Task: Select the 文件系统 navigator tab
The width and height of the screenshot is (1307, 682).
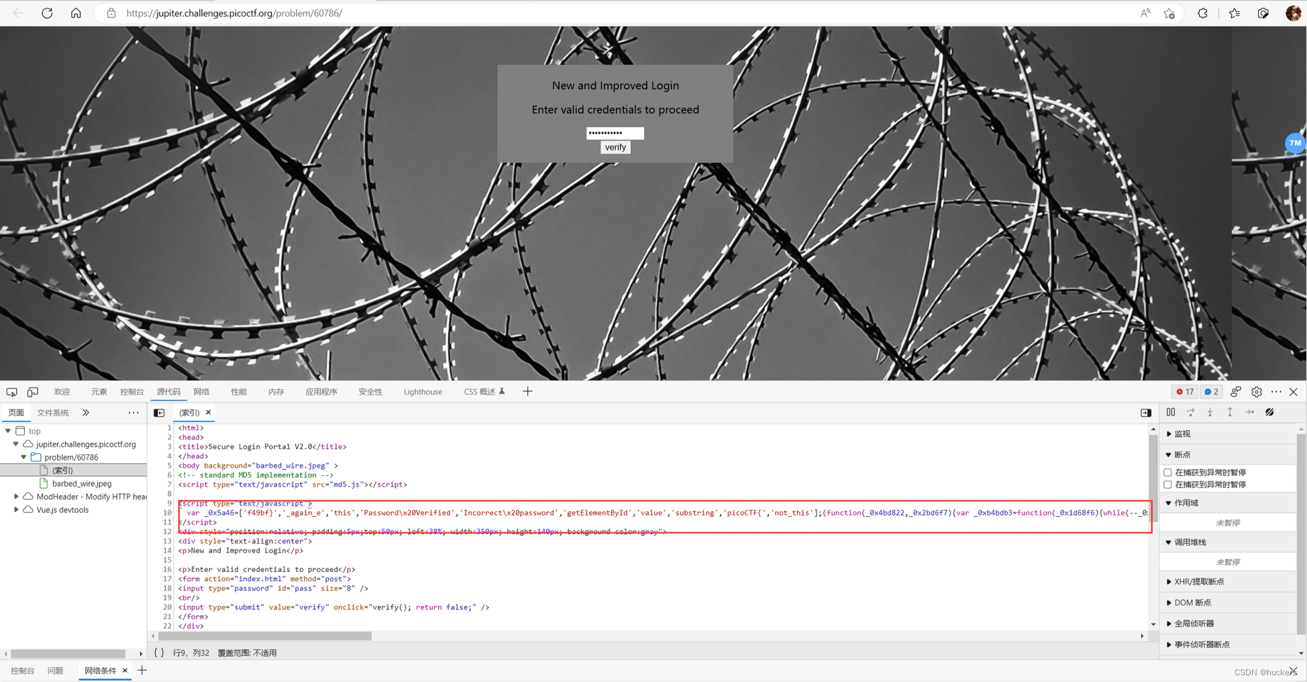Action: [x=53, y=413]
